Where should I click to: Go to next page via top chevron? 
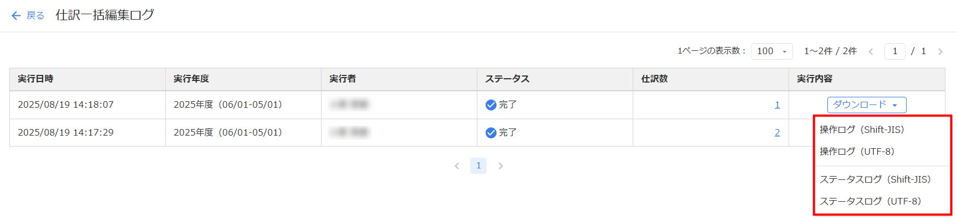pyautogui.click(x=940, y=51)
